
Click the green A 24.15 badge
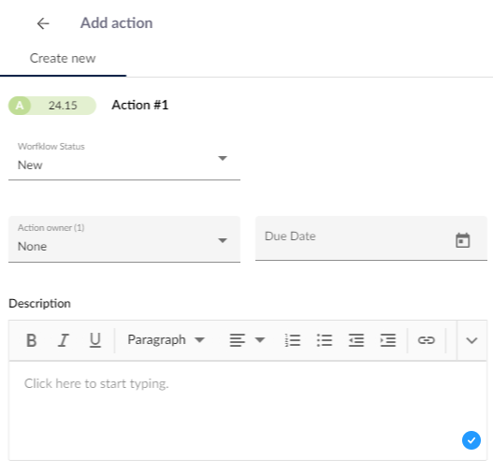coord(52,106)
